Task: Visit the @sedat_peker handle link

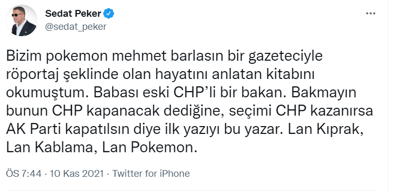Action: pos(76,27)
